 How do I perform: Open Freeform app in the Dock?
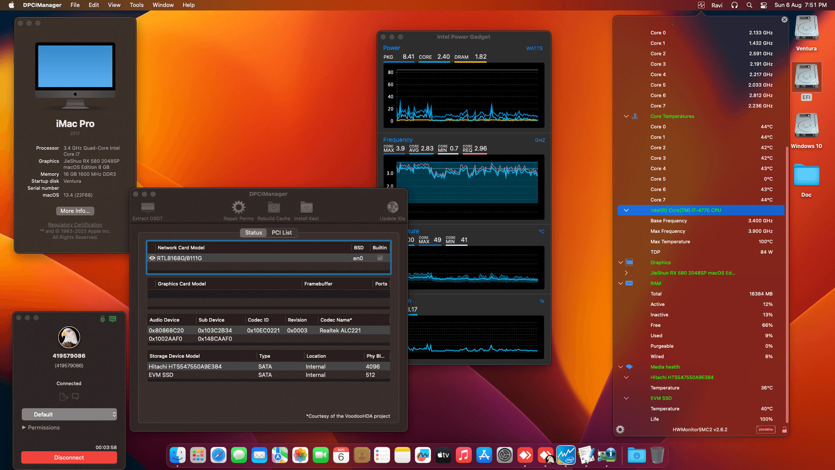(x=423, y=455)
